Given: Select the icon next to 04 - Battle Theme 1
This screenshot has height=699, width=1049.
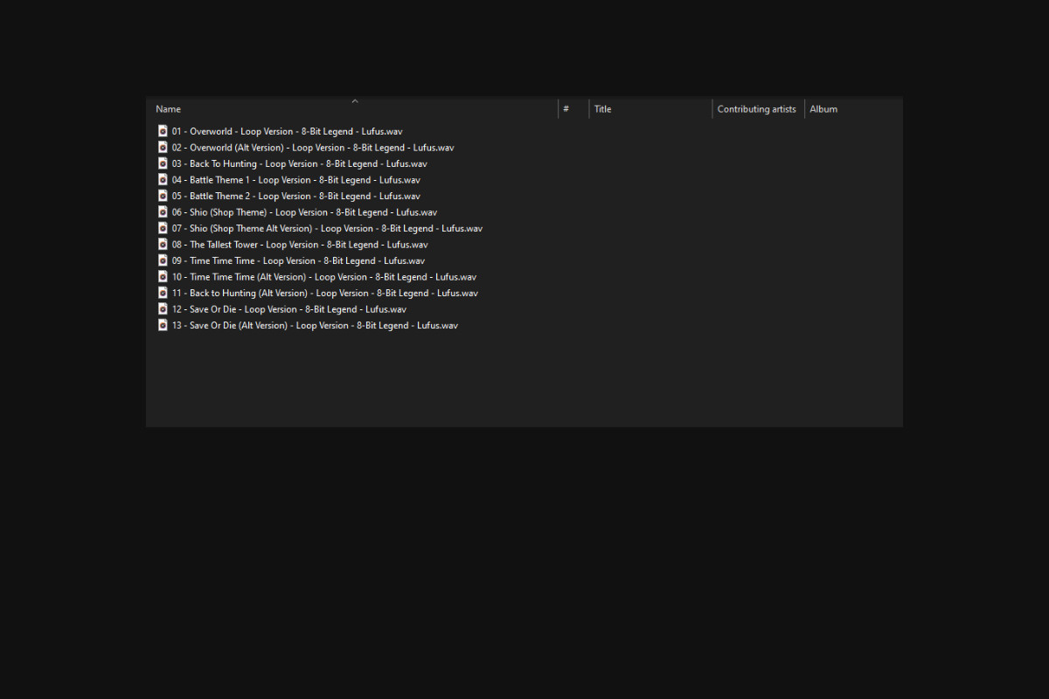Looking at the screenshot, I should coord(162,180).
